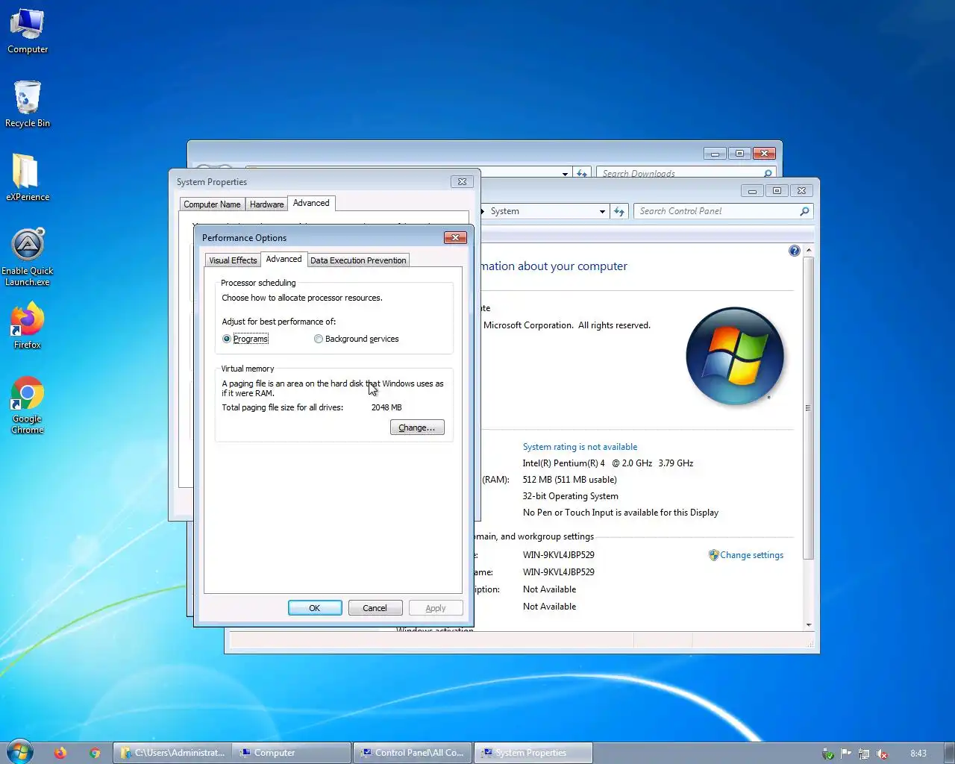Click the first WIN-9KVL4JBP529 computer name
The height and width of the screenshot is (764, 955).
point(558,555)
